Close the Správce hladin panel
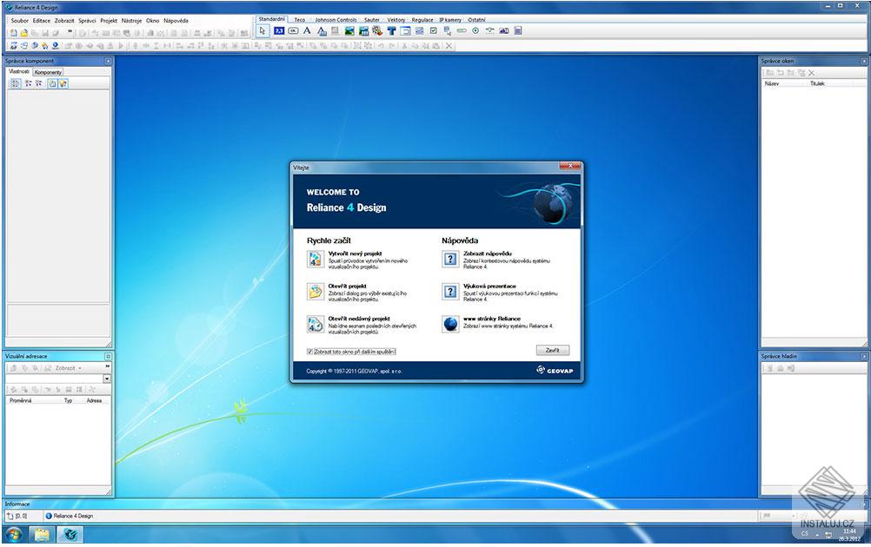Image resolution: width=871 pixels, height=547 pixels. click(x=864, y=357)
